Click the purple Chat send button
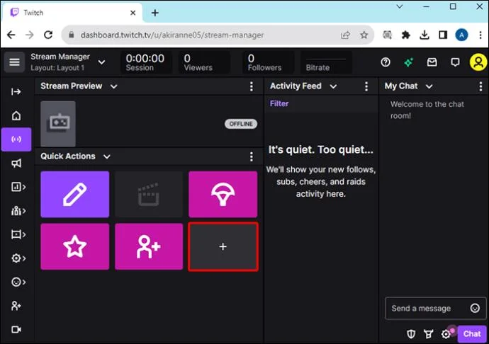This screenshot has width=489, height=344. point(472,333)
